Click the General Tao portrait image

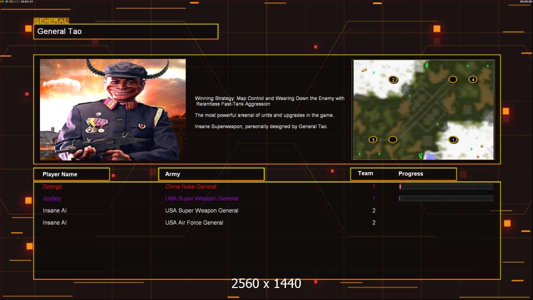pos(113,109)
